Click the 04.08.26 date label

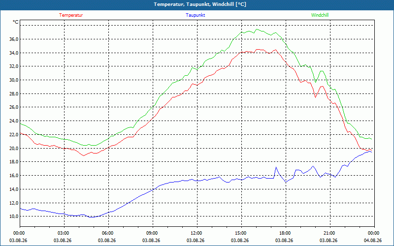(x=373, y=241)
